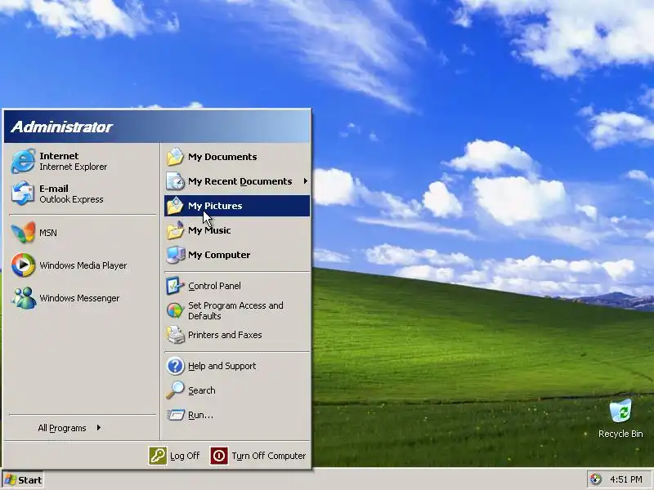Click the system tray security icon
654x490 pixels.
[x=596, y=479]
